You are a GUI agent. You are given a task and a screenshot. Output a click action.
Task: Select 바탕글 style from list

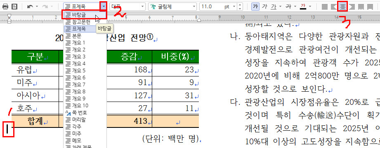click(x=85, y=15)
